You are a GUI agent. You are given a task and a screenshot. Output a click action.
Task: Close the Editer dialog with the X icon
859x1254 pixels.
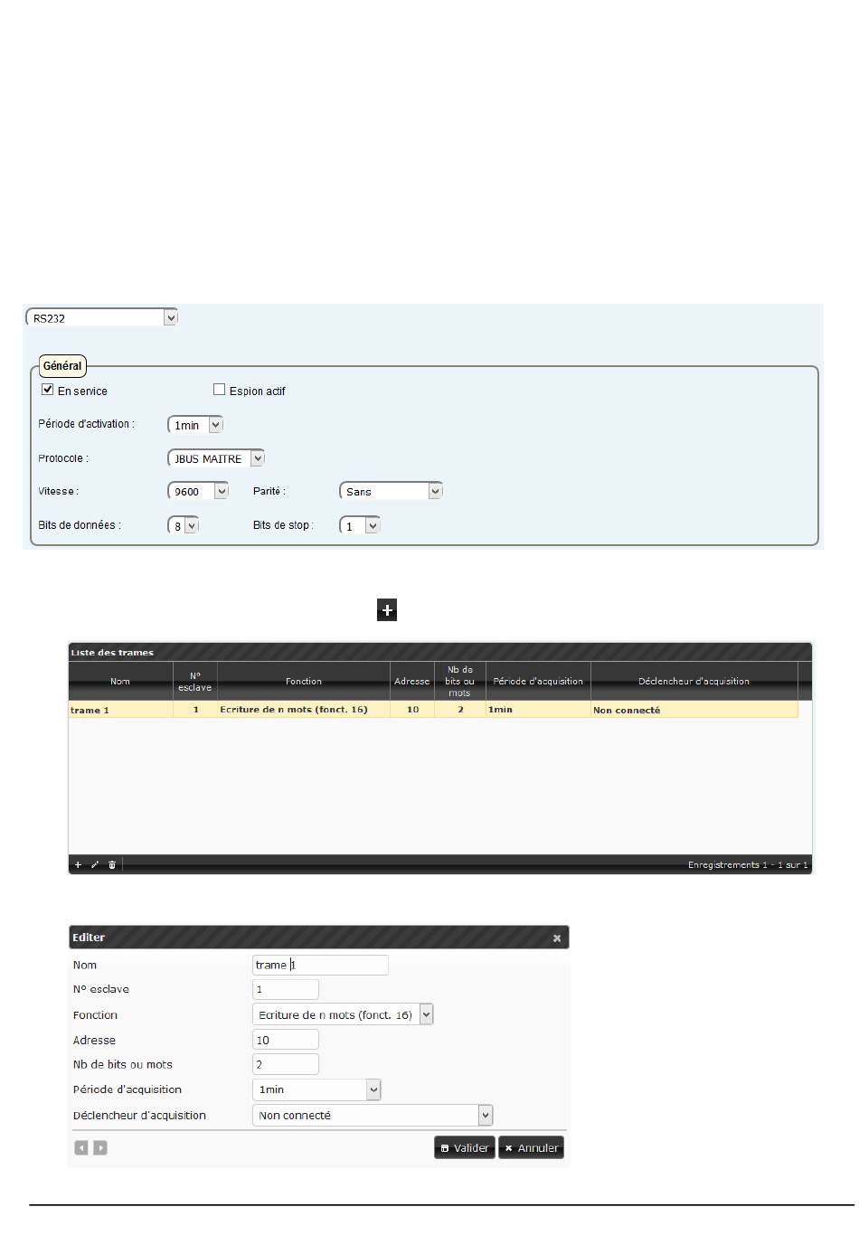557,938
